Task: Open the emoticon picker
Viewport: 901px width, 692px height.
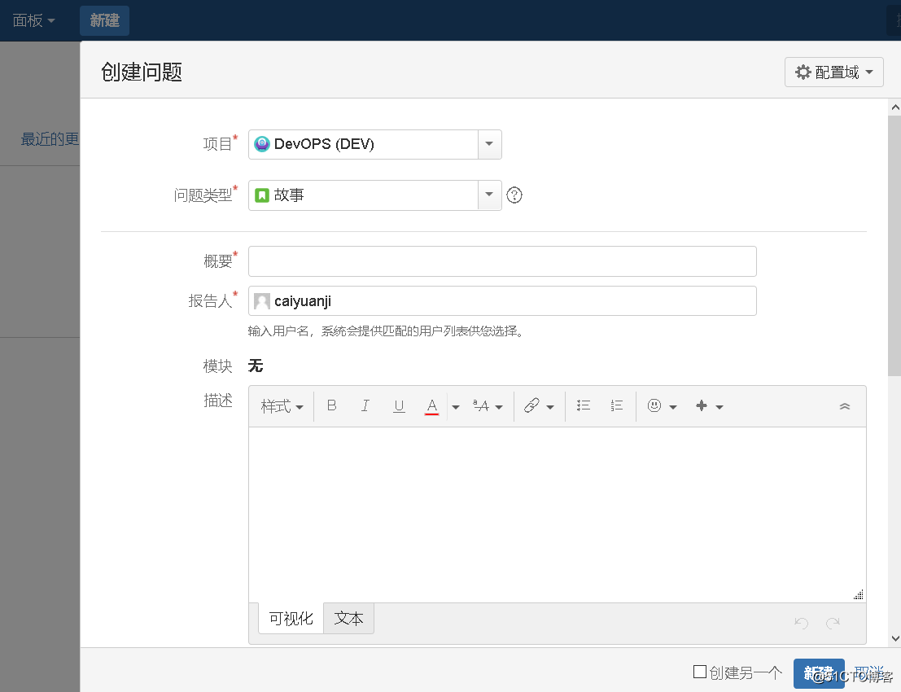Action: [654, 405]
